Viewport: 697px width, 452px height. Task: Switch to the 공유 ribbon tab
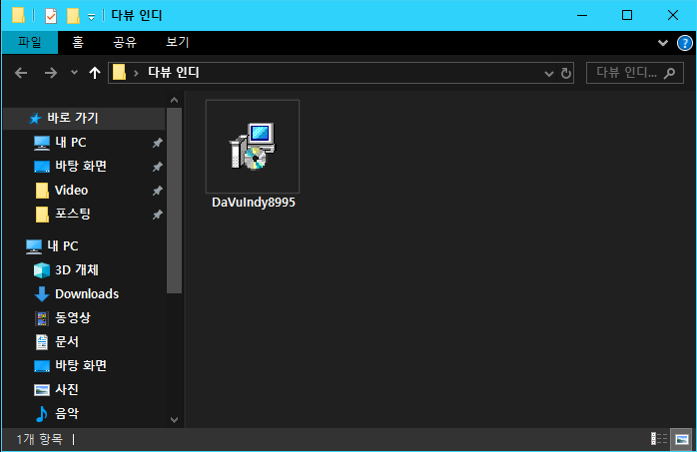(125, 42)
